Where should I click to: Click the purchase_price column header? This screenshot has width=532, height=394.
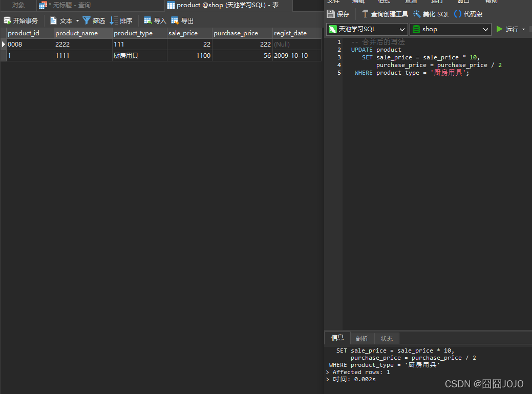[x=242, y=33]
